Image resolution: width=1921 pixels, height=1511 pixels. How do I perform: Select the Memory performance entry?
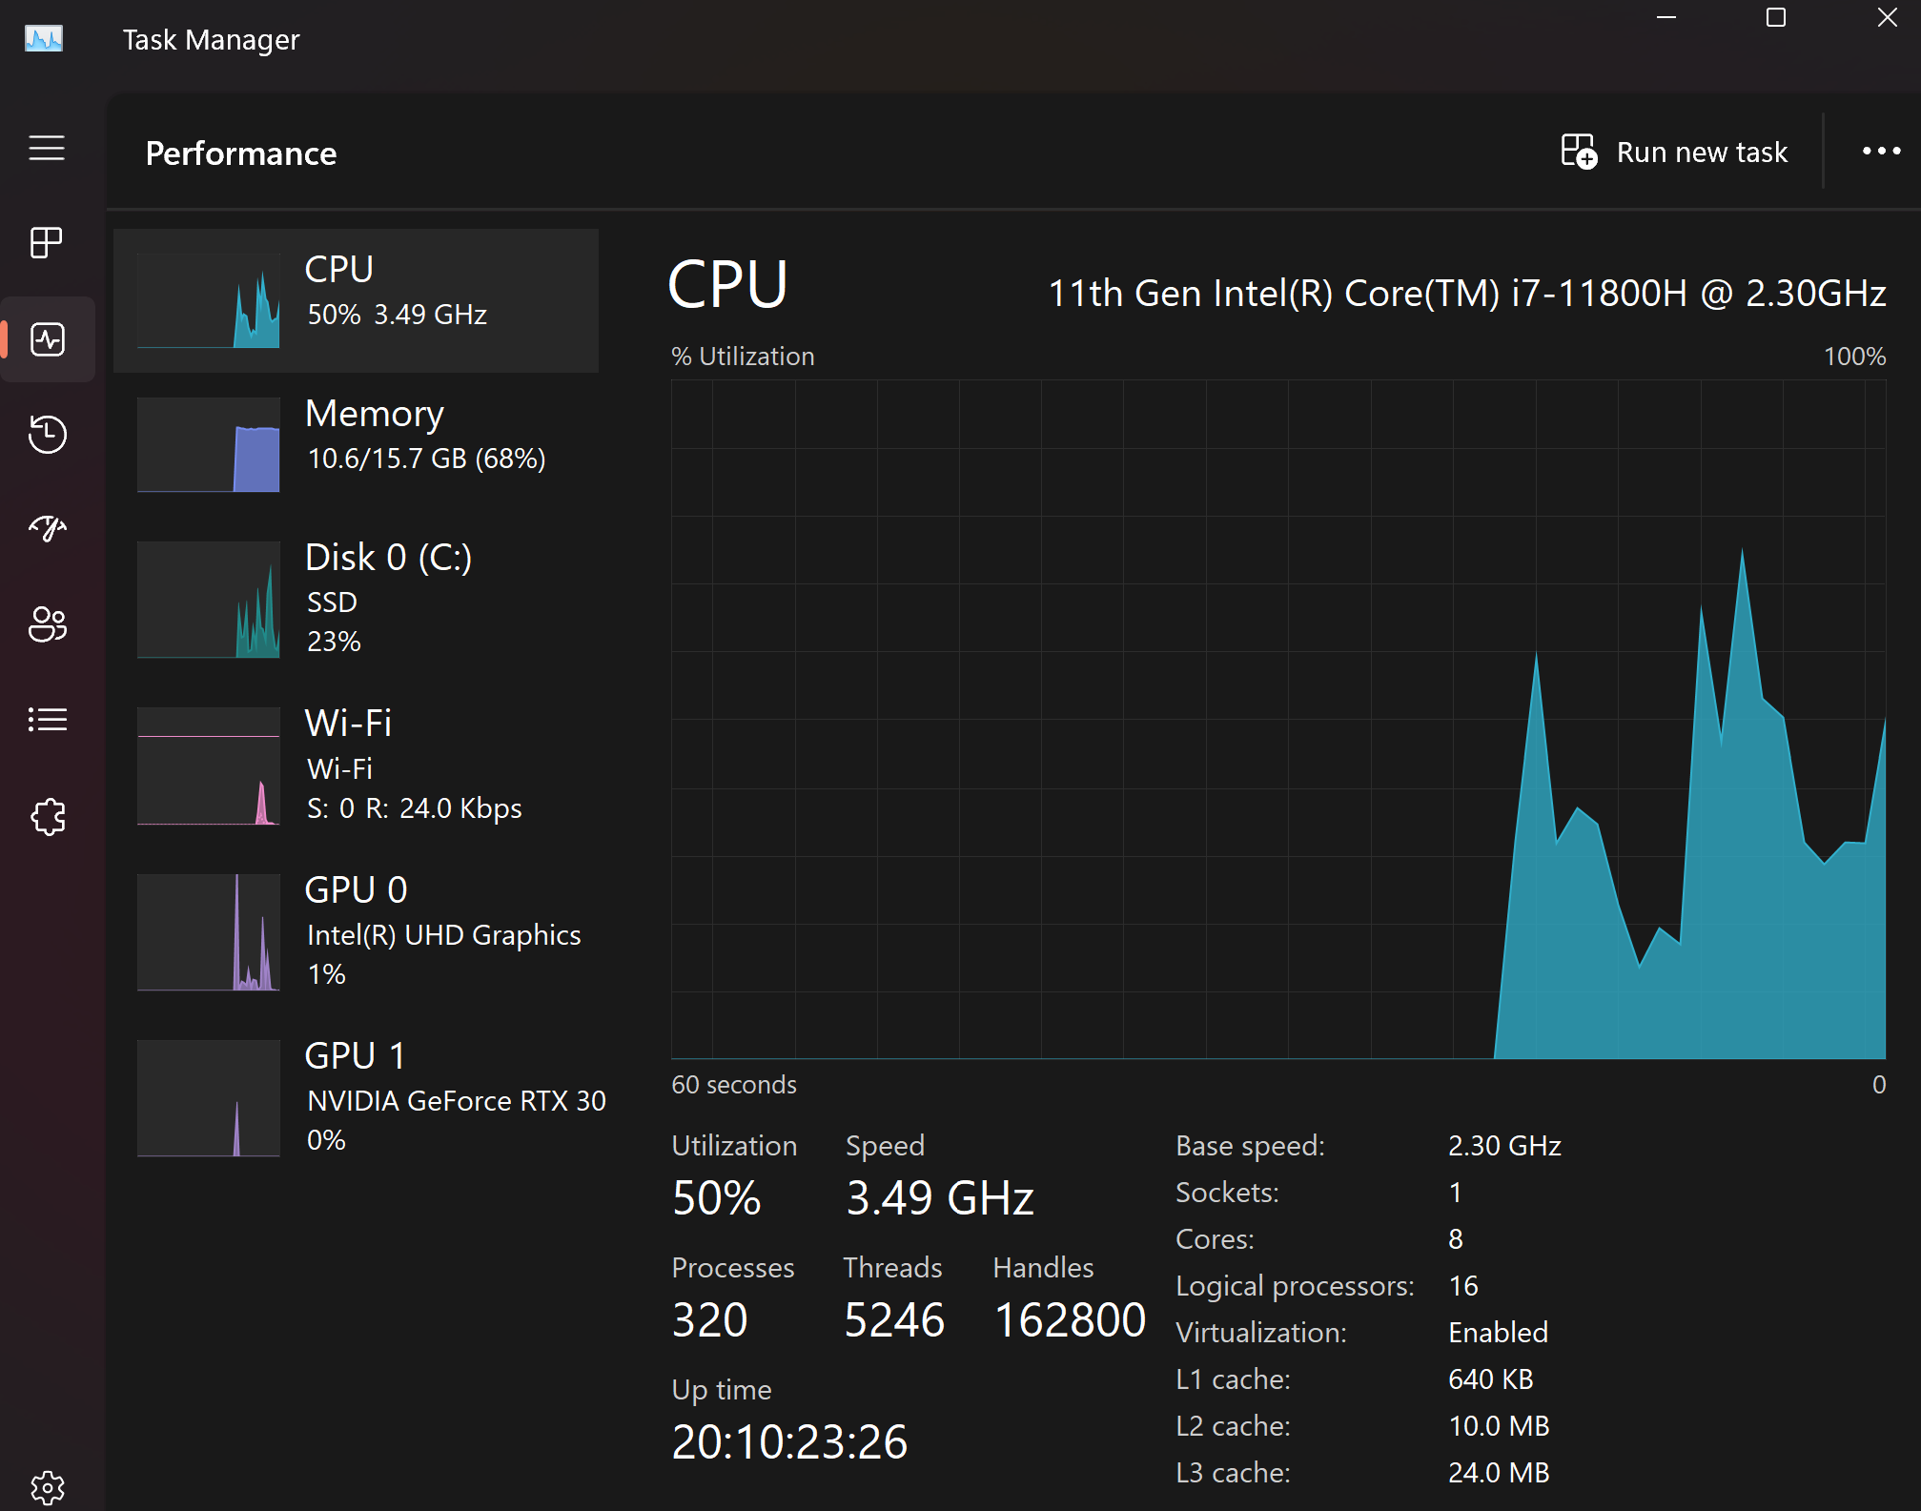click(x=356, y=444)
